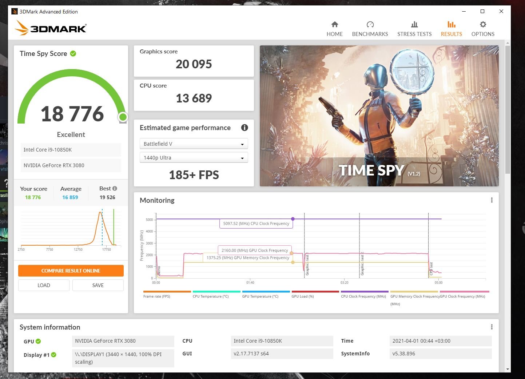Screen dimensions: 525x379
Task: Open the 1440p Ultra resolution dropdown
Action: [194, 157]
